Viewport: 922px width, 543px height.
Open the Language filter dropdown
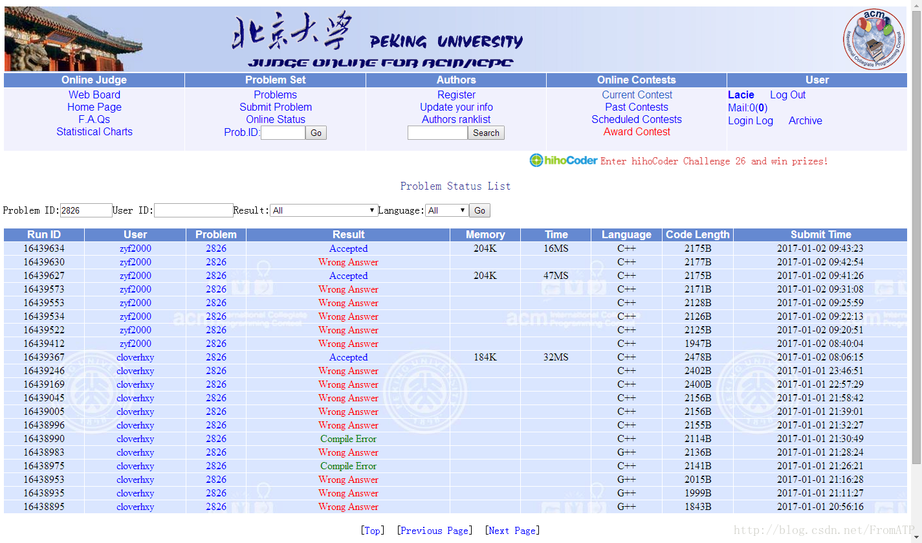[x=447, y=210]
